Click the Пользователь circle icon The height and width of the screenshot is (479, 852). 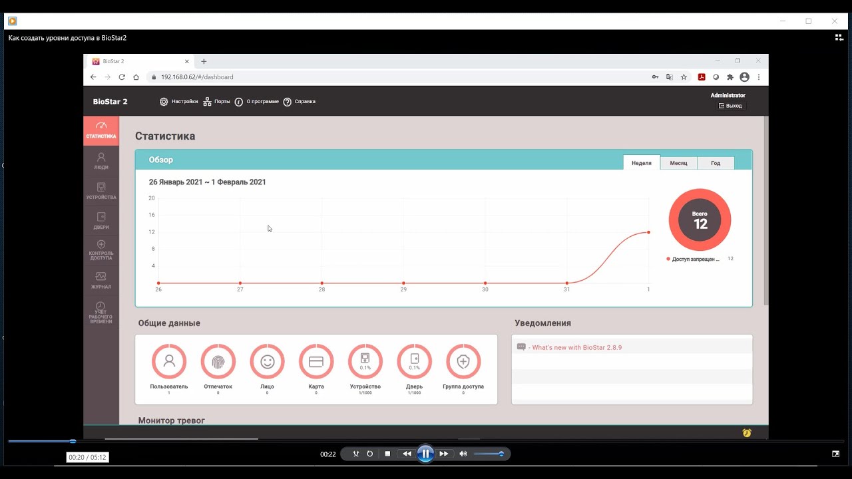pyautogui.click(x=169, y=361)
